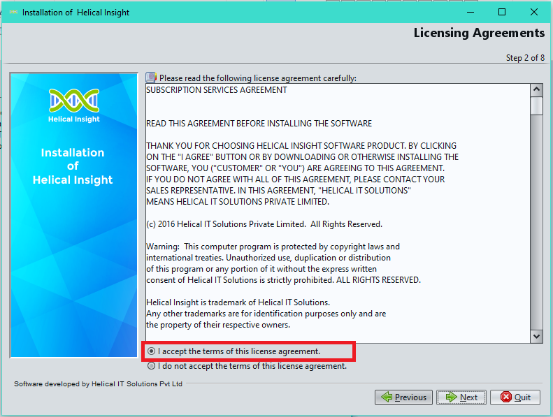The width and height of the screenshot is (553, 417).
Task: Click the Helical Insight DNA logo
Action: point(74,101)
